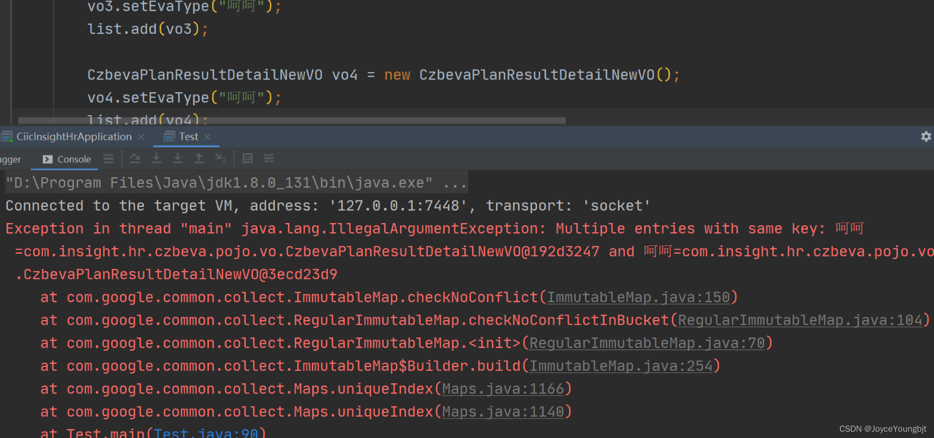Open ImmutableMap.java:254 stack trace link

pyautogui.click(x=621, y=366)
